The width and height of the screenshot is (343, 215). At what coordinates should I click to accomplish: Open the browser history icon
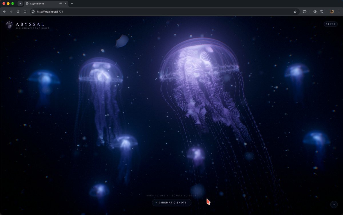(x=322, y=12)
